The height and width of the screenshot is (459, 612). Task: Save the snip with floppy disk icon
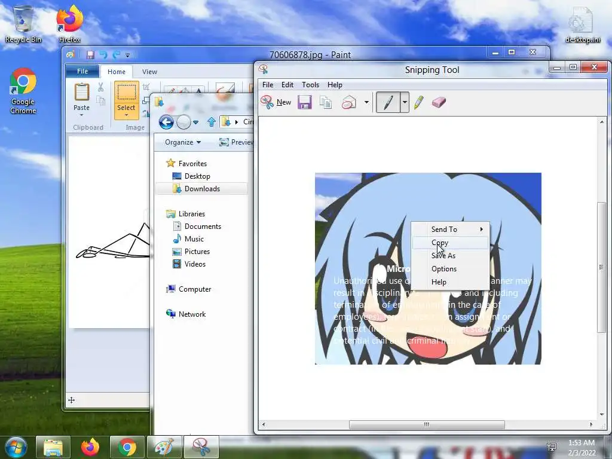[304, 102]
